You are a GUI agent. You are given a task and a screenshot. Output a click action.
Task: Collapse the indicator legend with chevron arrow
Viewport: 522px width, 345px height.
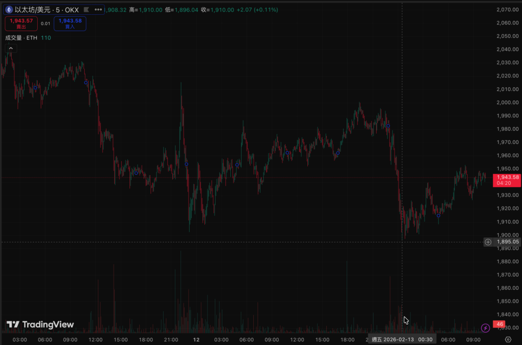[11, 48]
